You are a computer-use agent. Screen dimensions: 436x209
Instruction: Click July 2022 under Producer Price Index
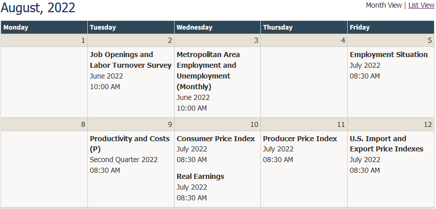coord(278,149)
